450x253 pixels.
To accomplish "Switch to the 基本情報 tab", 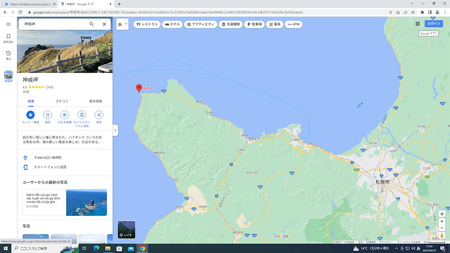I will coord(95,101).
